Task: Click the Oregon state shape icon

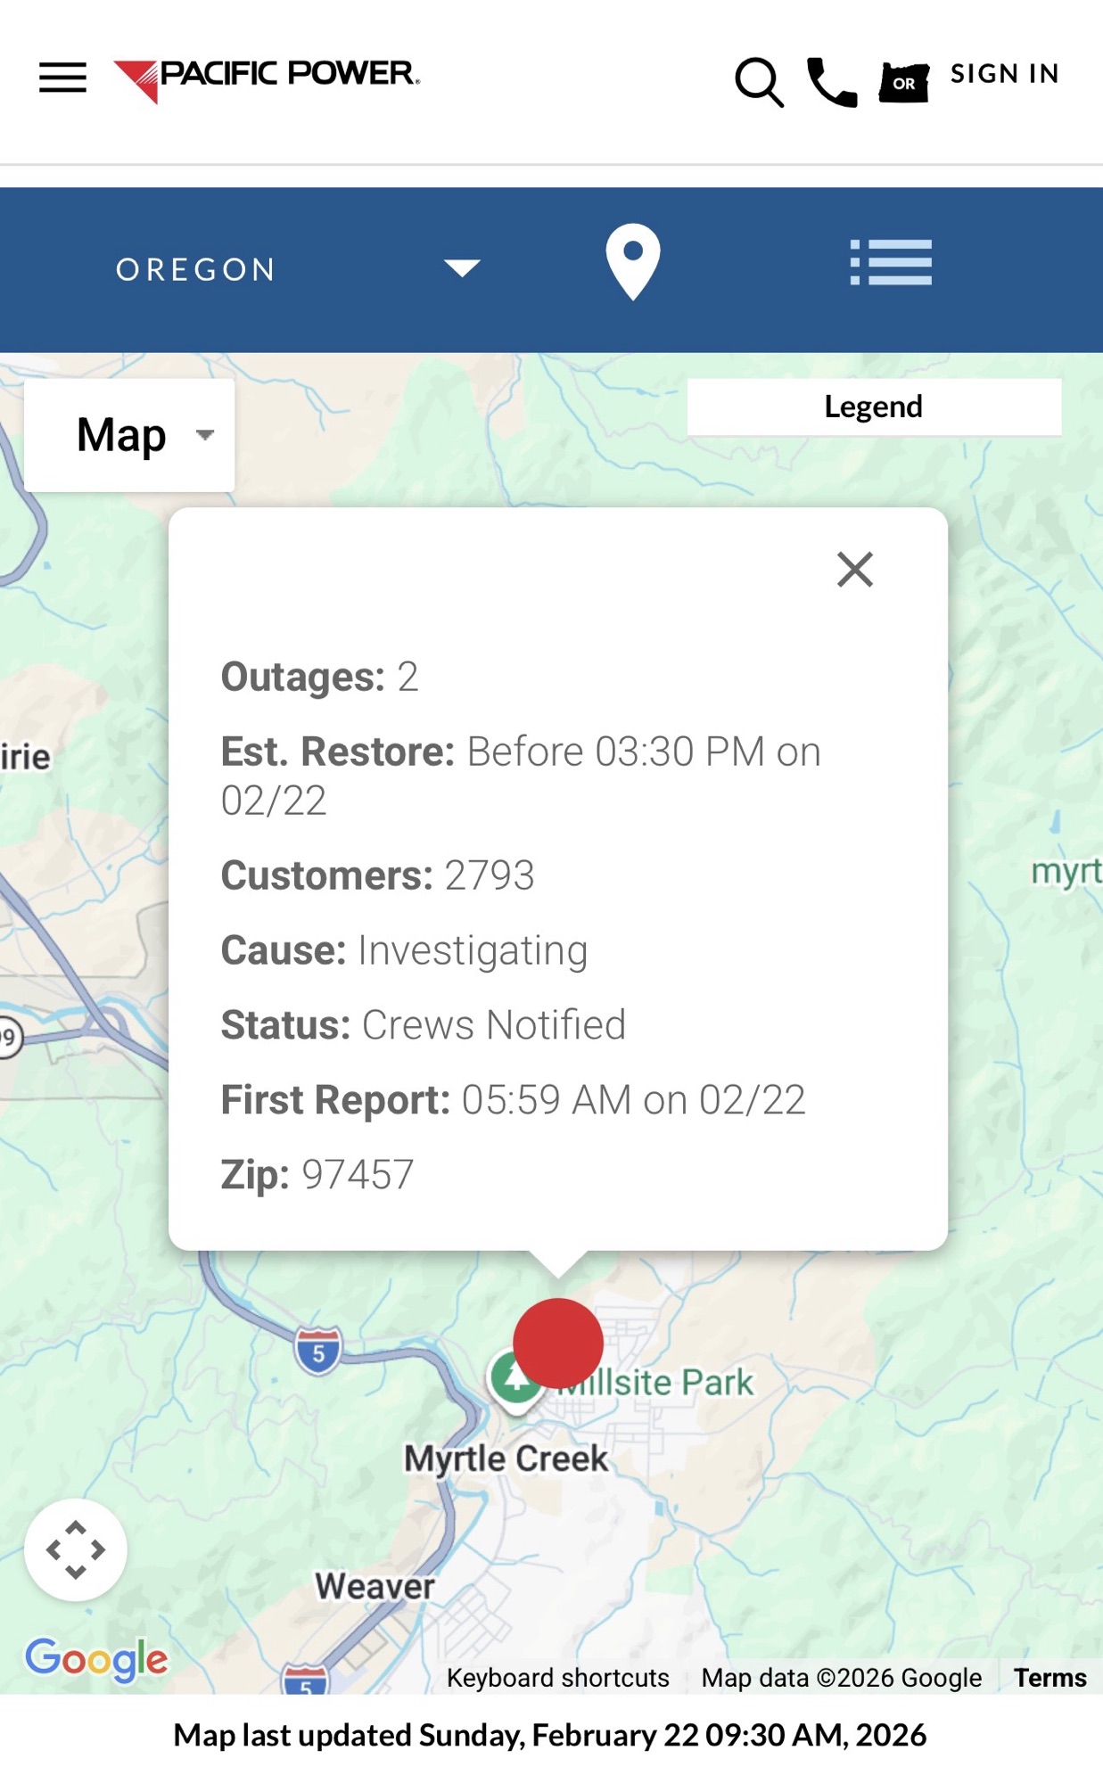Action: tap(903, 83)
